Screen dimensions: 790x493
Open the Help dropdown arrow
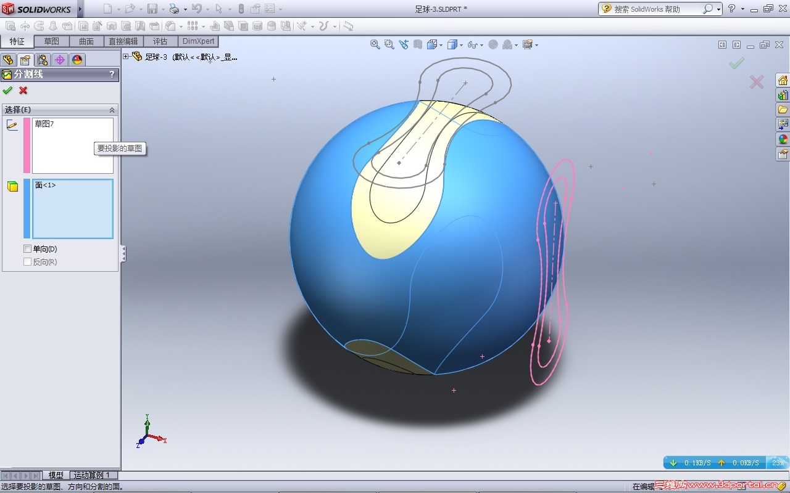(742, 9)
